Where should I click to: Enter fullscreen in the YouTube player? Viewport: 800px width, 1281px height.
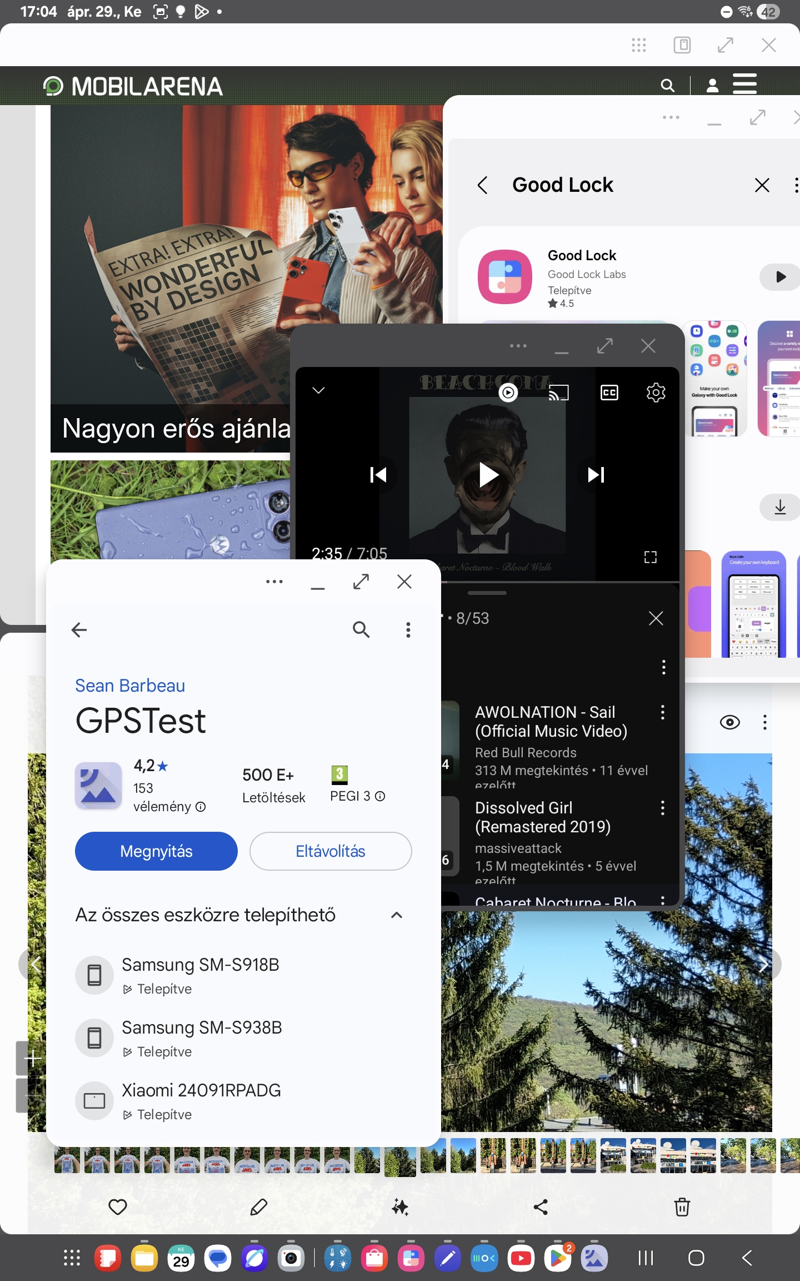click(x=651, y=557)
